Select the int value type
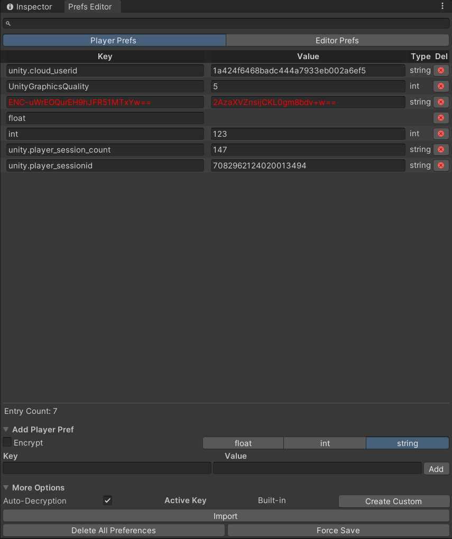Viewport: 452px width, 539px height. point(324,442)
